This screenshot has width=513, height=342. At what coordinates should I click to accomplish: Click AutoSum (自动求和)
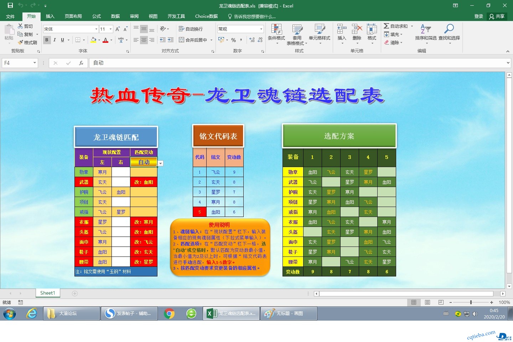tap(396, 26)
